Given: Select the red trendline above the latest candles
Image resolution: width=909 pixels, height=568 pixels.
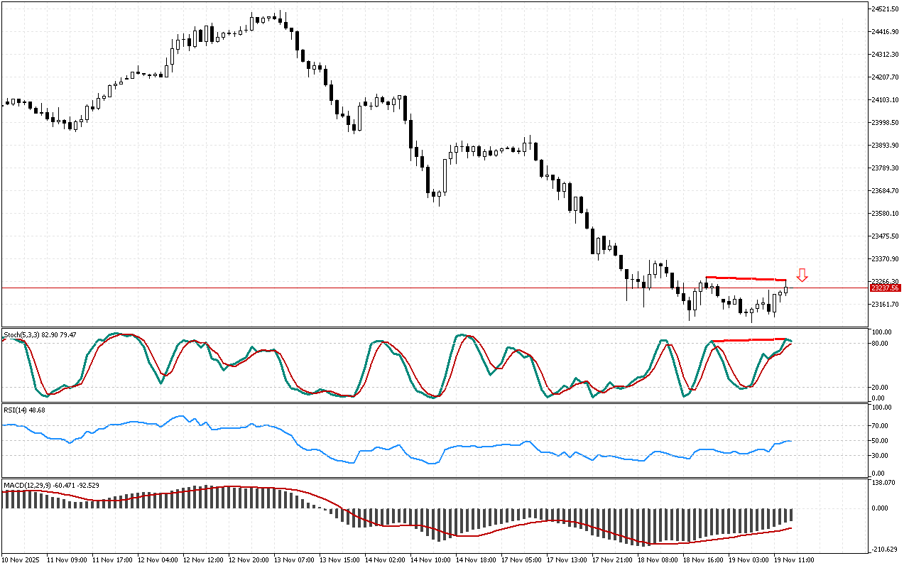Looking at the screenshot, I should tap(746, 278).
